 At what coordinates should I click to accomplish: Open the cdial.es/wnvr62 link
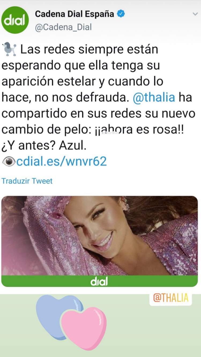(62, 161)
